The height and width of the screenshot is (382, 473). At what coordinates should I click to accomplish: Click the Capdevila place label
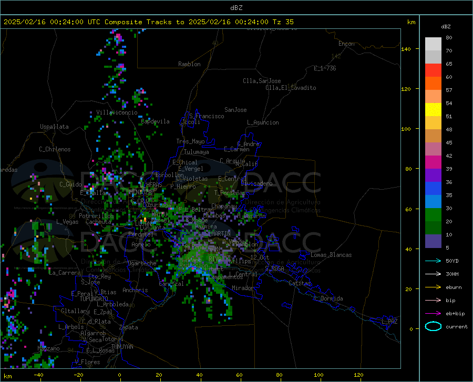point(155,121)
